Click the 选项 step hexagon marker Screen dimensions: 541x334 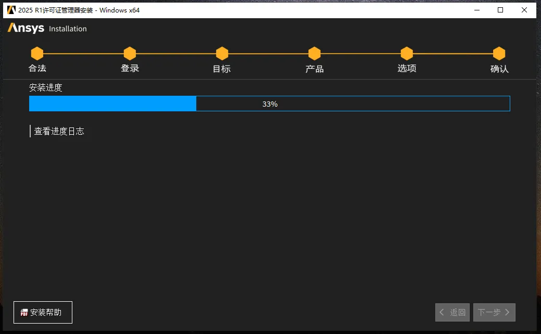(x=407, y=54)
